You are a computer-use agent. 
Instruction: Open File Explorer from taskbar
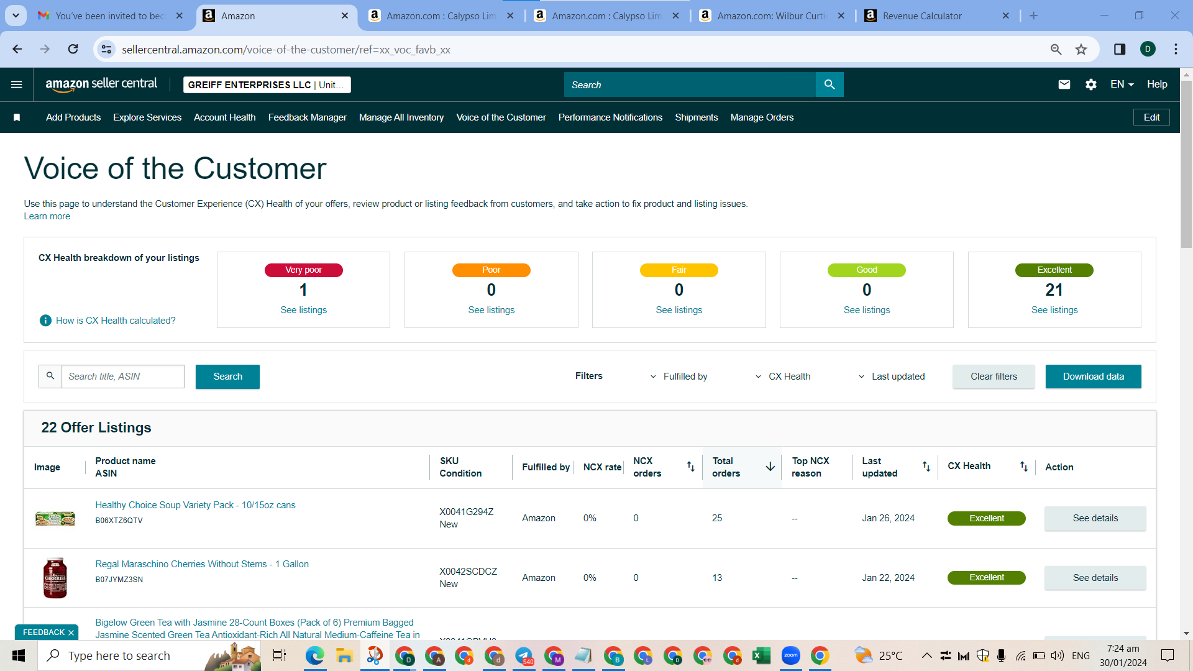coord(344,655)
